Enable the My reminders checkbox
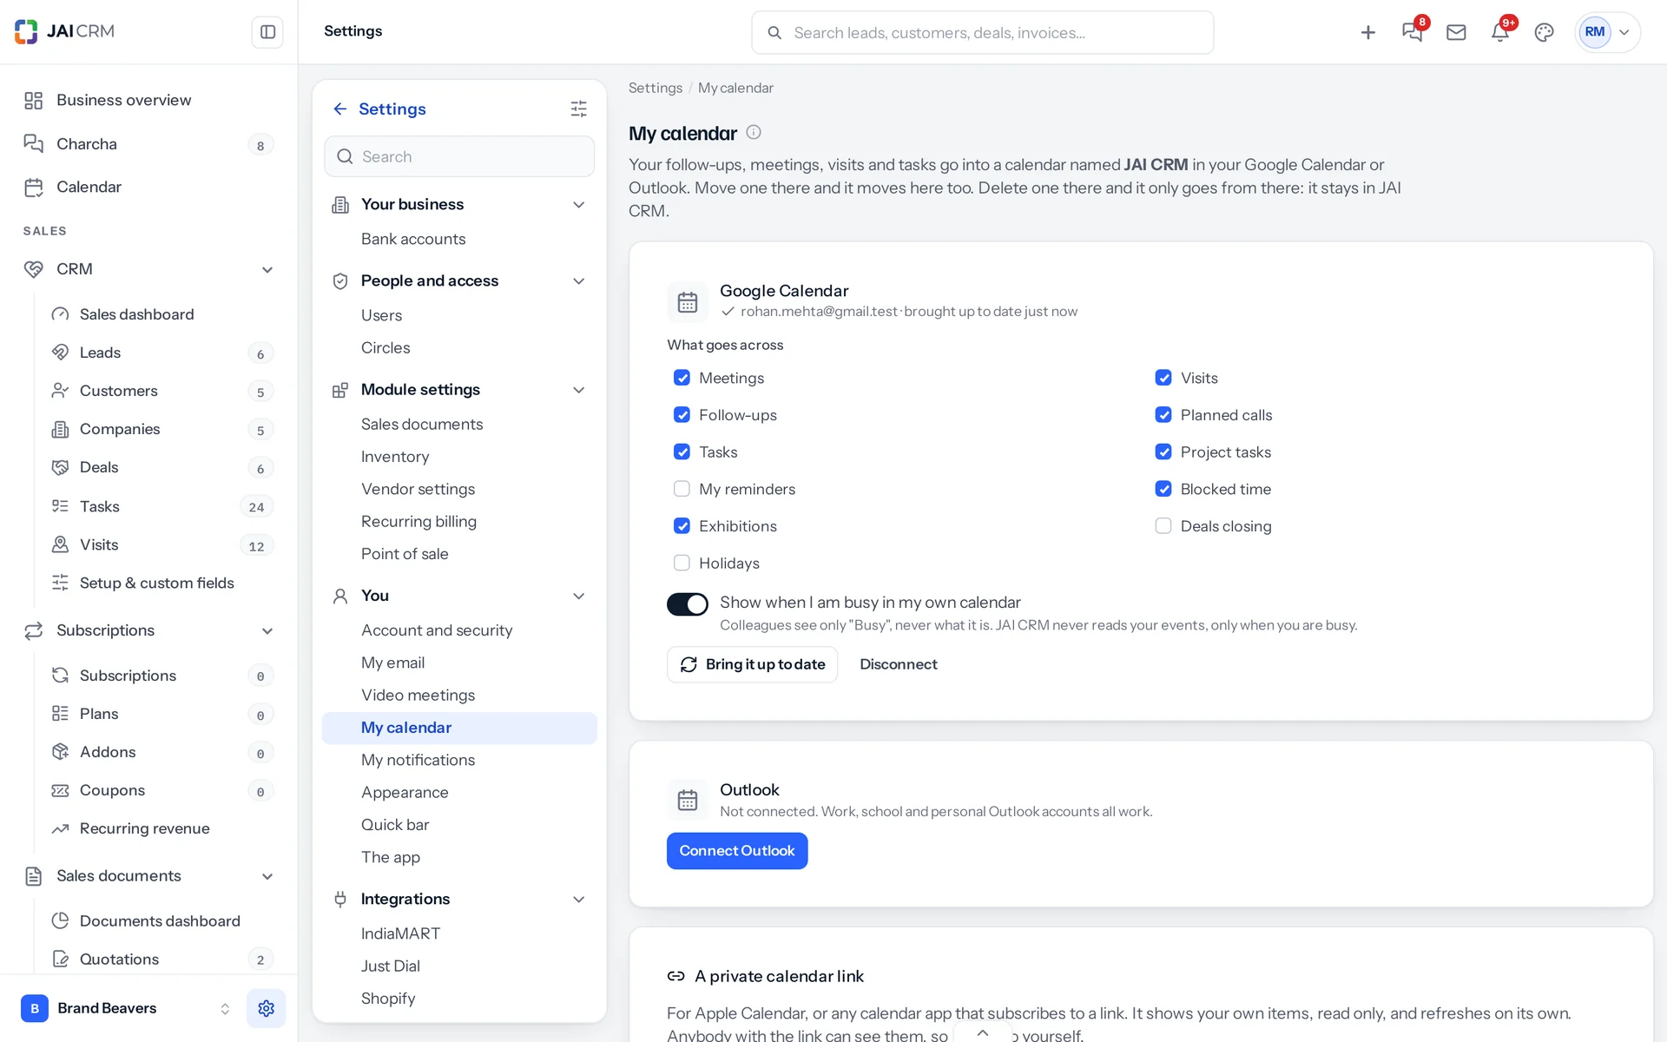This screenshot has width=1667, height=1042. click(x=682, y=489)
